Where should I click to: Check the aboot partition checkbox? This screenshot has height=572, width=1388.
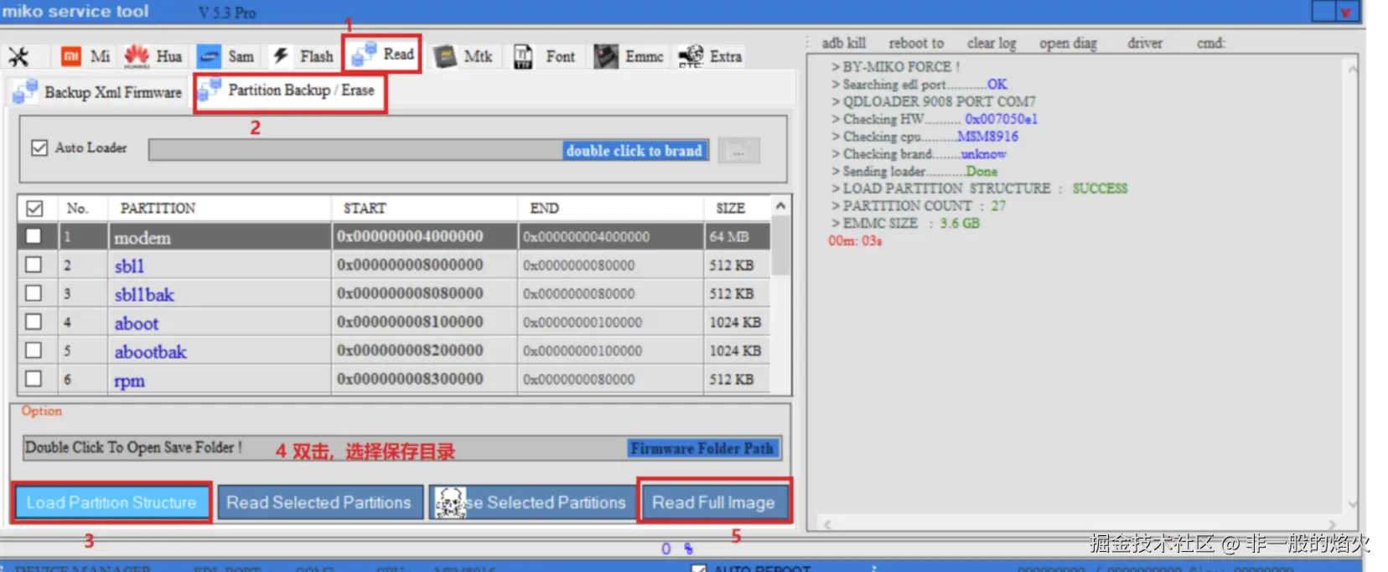[x=34, y=322]
